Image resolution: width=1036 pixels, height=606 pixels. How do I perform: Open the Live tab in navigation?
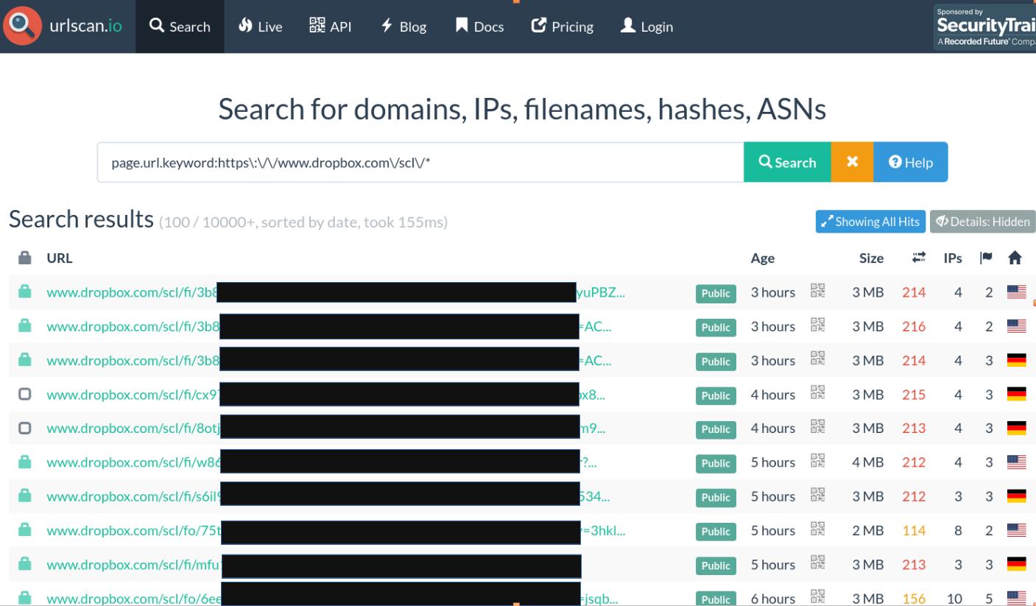click(260, 27)
